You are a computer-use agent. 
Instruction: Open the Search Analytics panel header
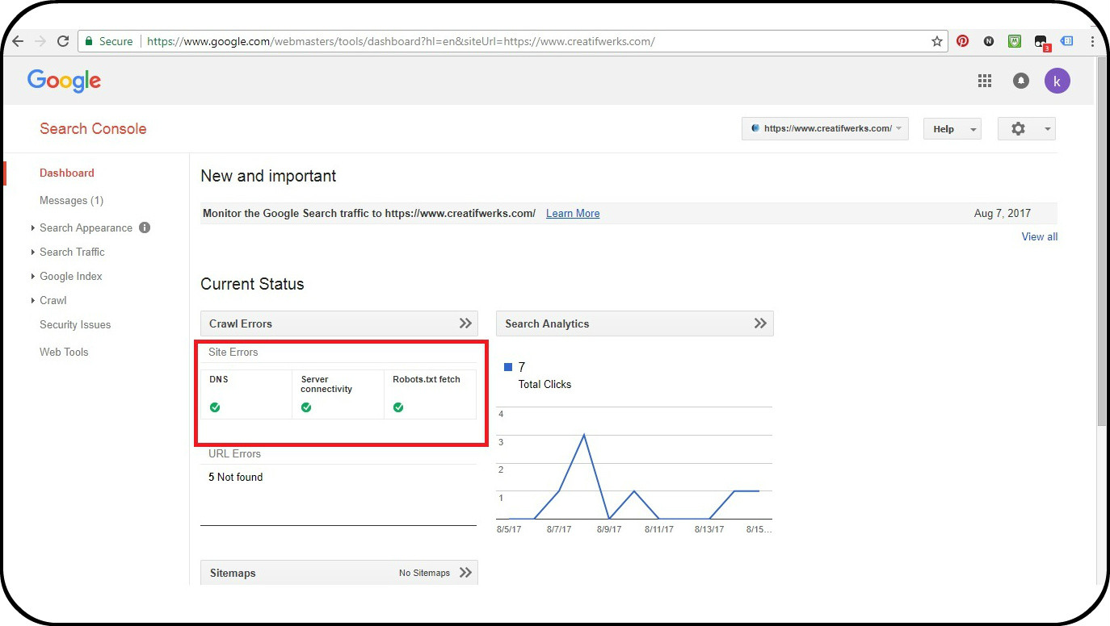pyautogui.click(x=635, y=323)
